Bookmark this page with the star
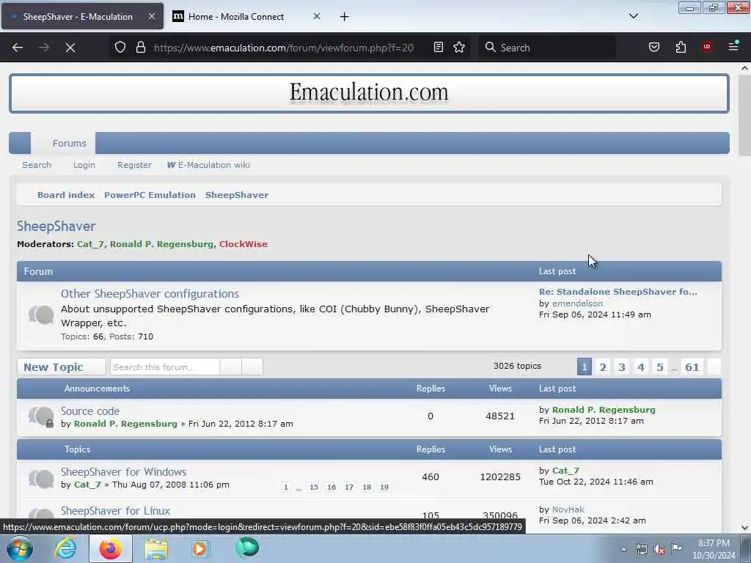751x563 pixels. [x=459, y=47]
